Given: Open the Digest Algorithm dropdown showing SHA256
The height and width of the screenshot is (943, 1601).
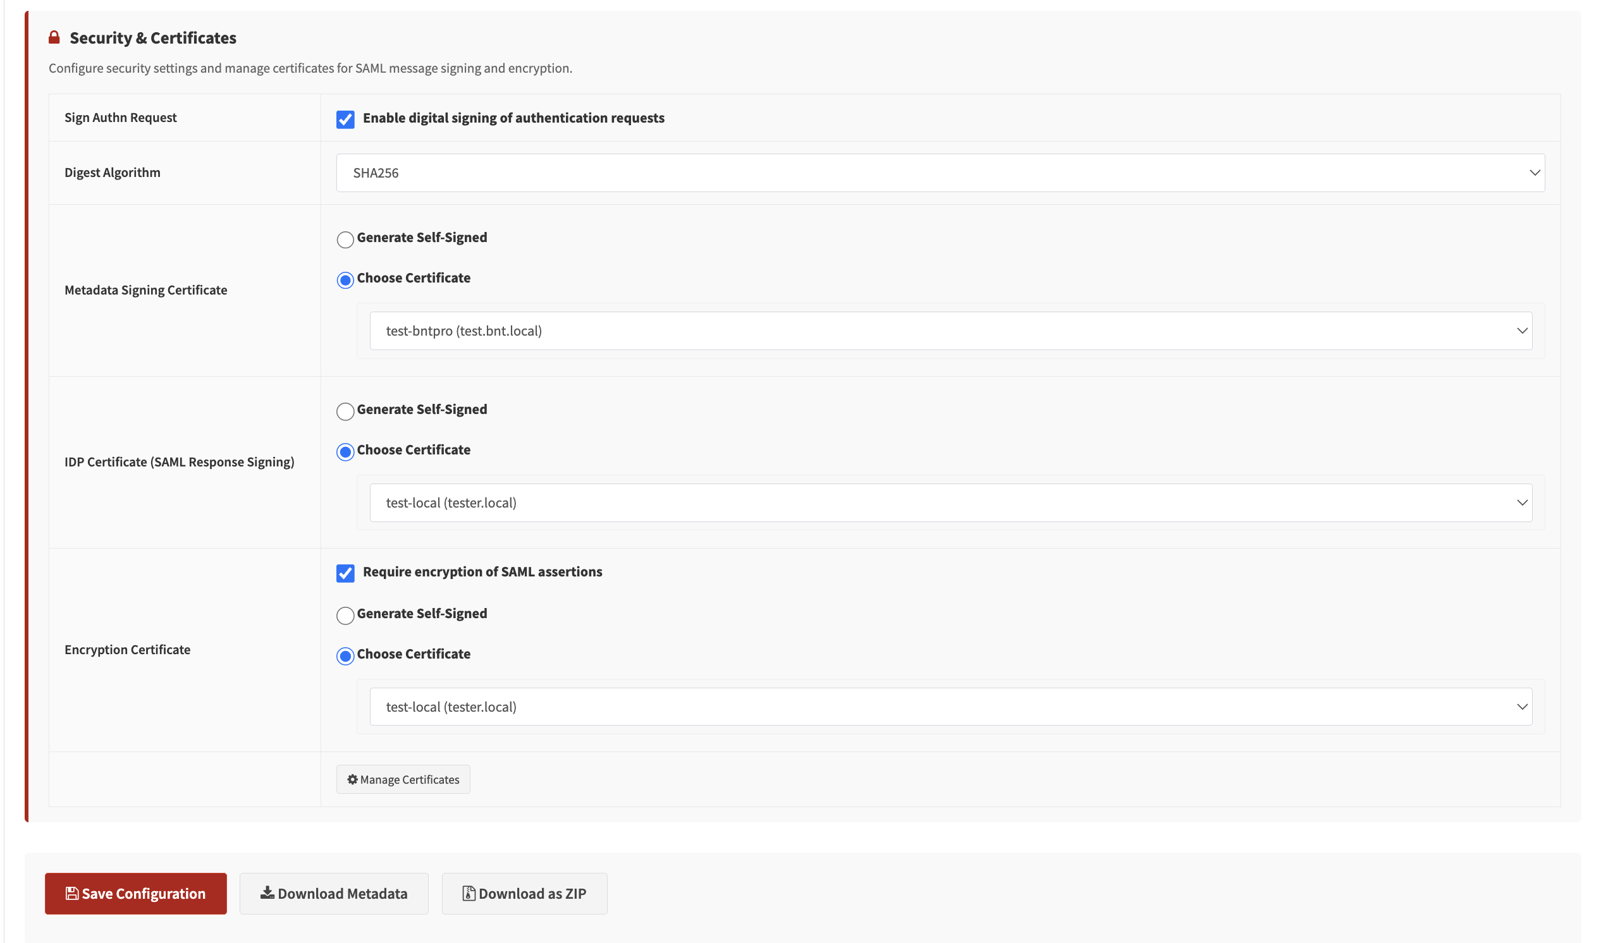Looking at the screenshot, I should 940,172.
